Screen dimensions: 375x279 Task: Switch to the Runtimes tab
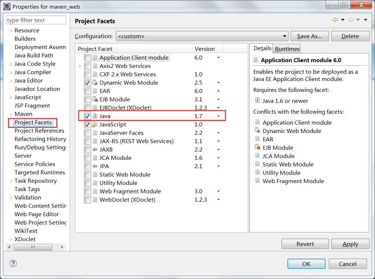287,49
